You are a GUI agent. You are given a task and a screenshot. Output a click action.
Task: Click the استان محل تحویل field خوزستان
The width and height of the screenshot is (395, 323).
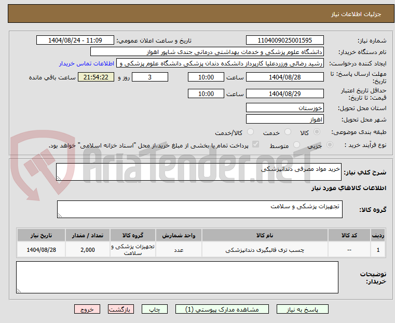click(x=284, y=108)
